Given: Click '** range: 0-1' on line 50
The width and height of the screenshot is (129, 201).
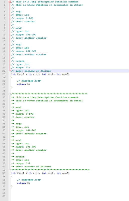Looking at the screenshot, I should pos(21,163).
